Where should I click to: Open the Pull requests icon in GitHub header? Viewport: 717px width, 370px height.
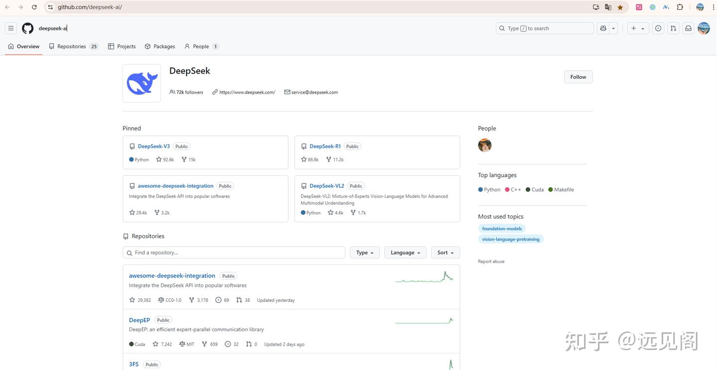coord(673,28)
